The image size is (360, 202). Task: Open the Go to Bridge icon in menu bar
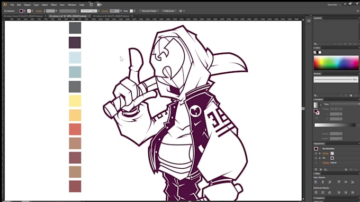91,5
